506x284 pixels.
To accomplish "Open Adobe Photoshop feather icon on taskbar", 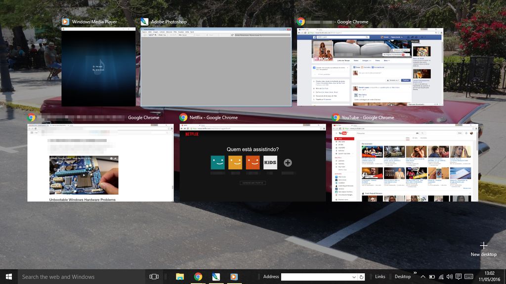I will 216,277.
